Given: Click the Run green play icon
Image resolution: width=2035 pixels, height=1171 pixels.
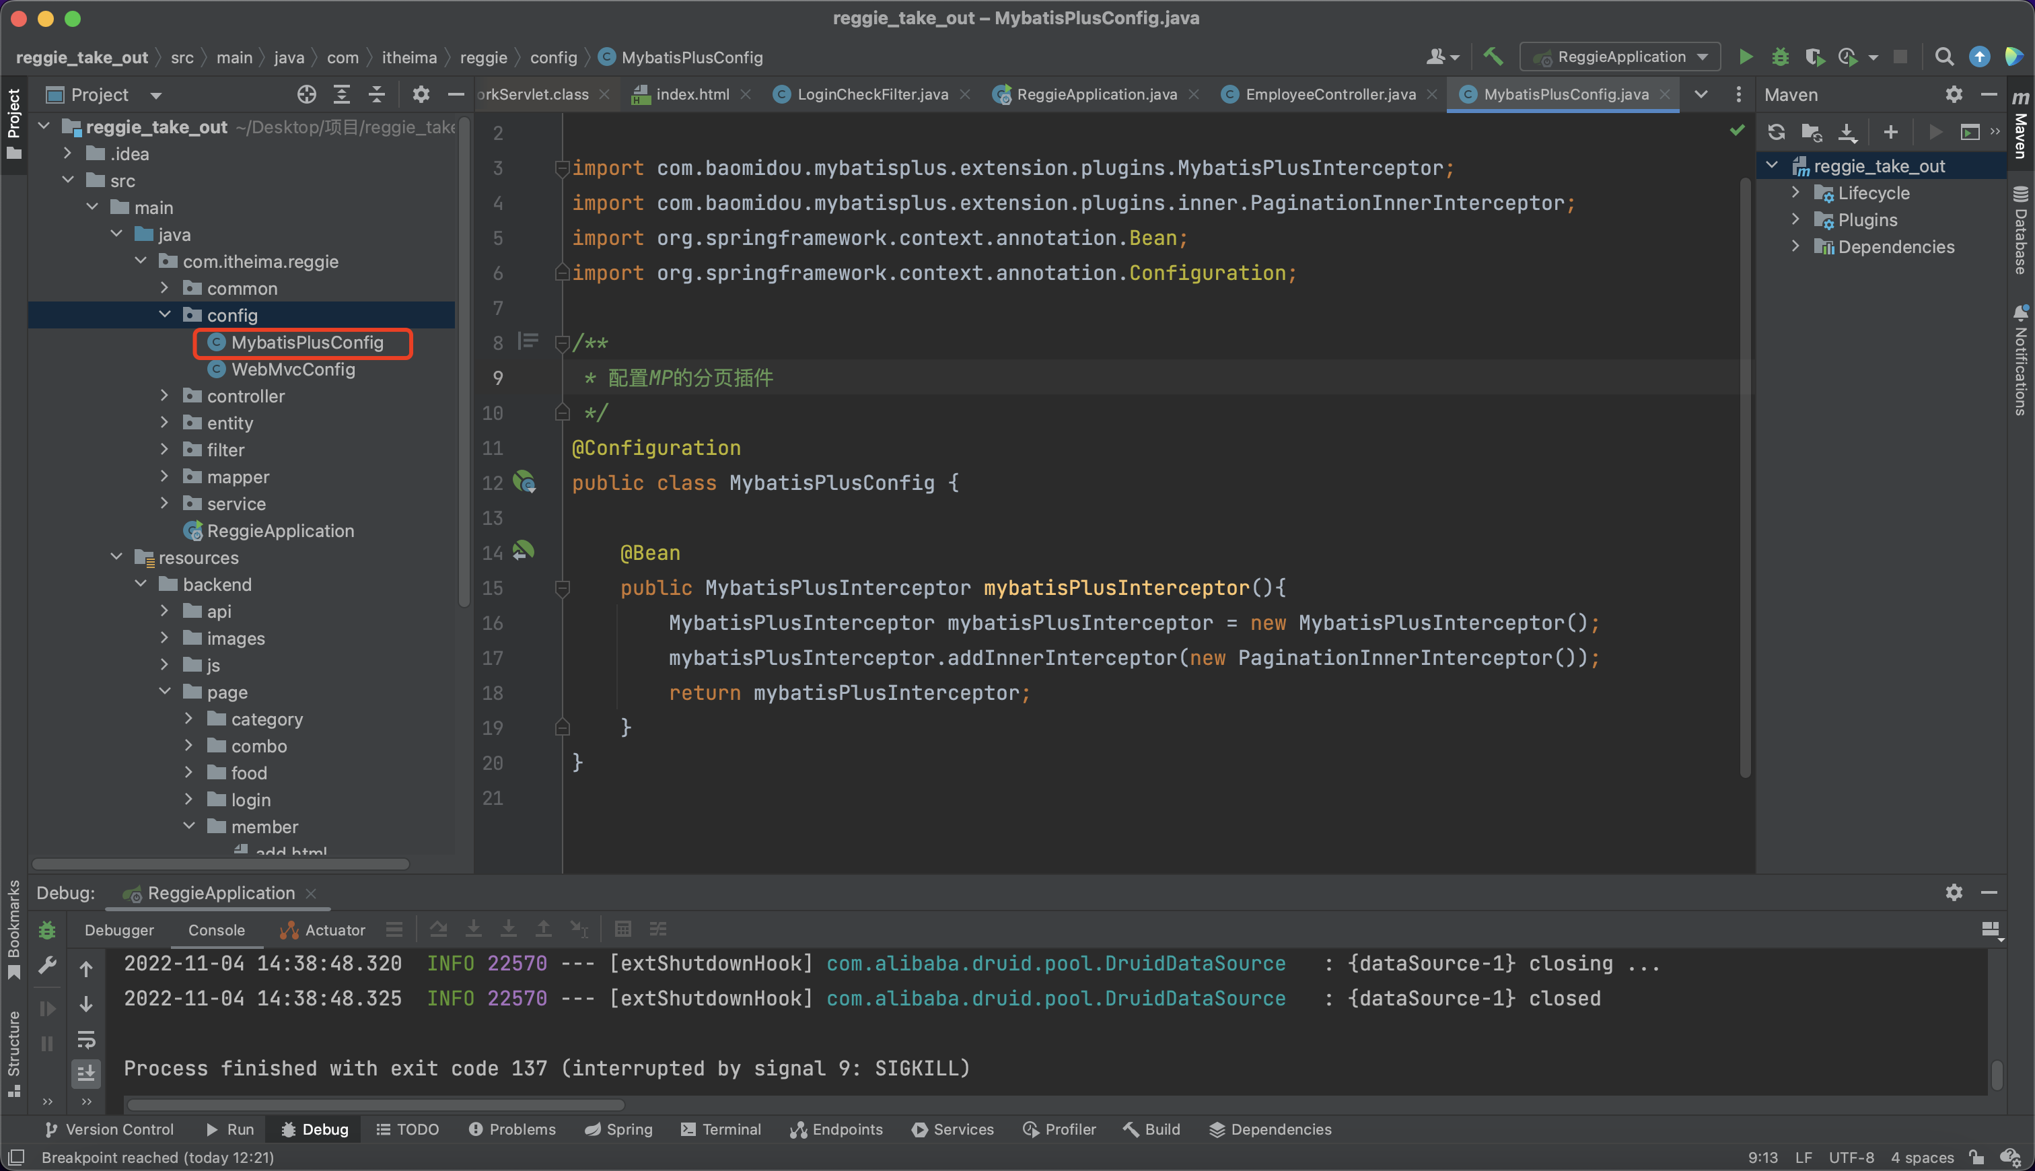Looking at the screenshot, I should coord(1746,57).
